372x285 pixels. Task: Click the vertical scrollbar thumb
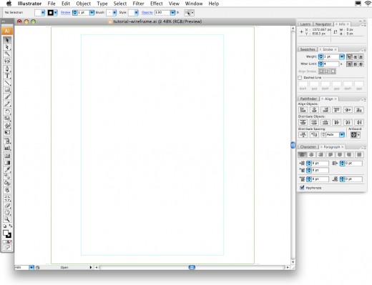tap(293, 145)
